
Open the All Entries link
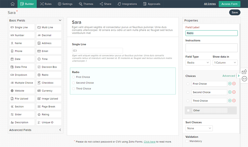coord(210,4)
